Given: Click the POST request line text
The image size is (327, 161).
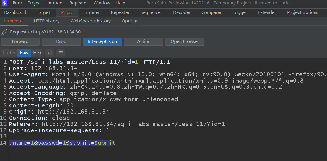Looking at the screenshot, I should (90, 62).
